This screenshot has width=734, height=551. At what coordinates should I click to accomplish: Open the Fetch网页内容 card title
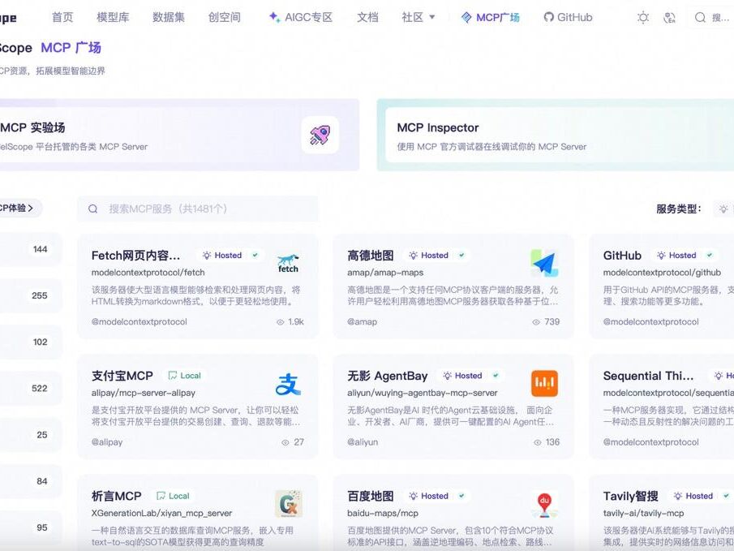tap(135, 256)
